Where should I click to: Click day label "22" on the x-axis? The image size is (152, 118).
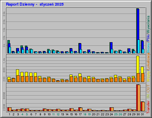102,114
